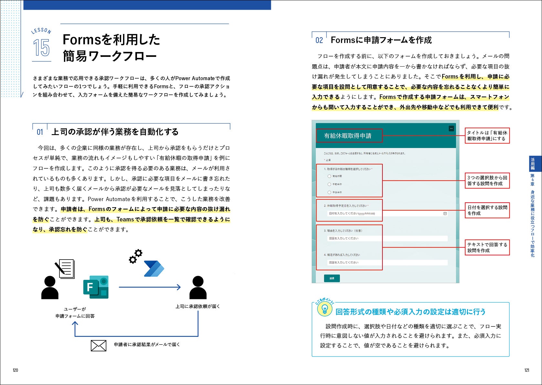The width and height of the screenshot is (542, 385).
Task: Submit the form with the 送信 button
Action: (332, 278)
